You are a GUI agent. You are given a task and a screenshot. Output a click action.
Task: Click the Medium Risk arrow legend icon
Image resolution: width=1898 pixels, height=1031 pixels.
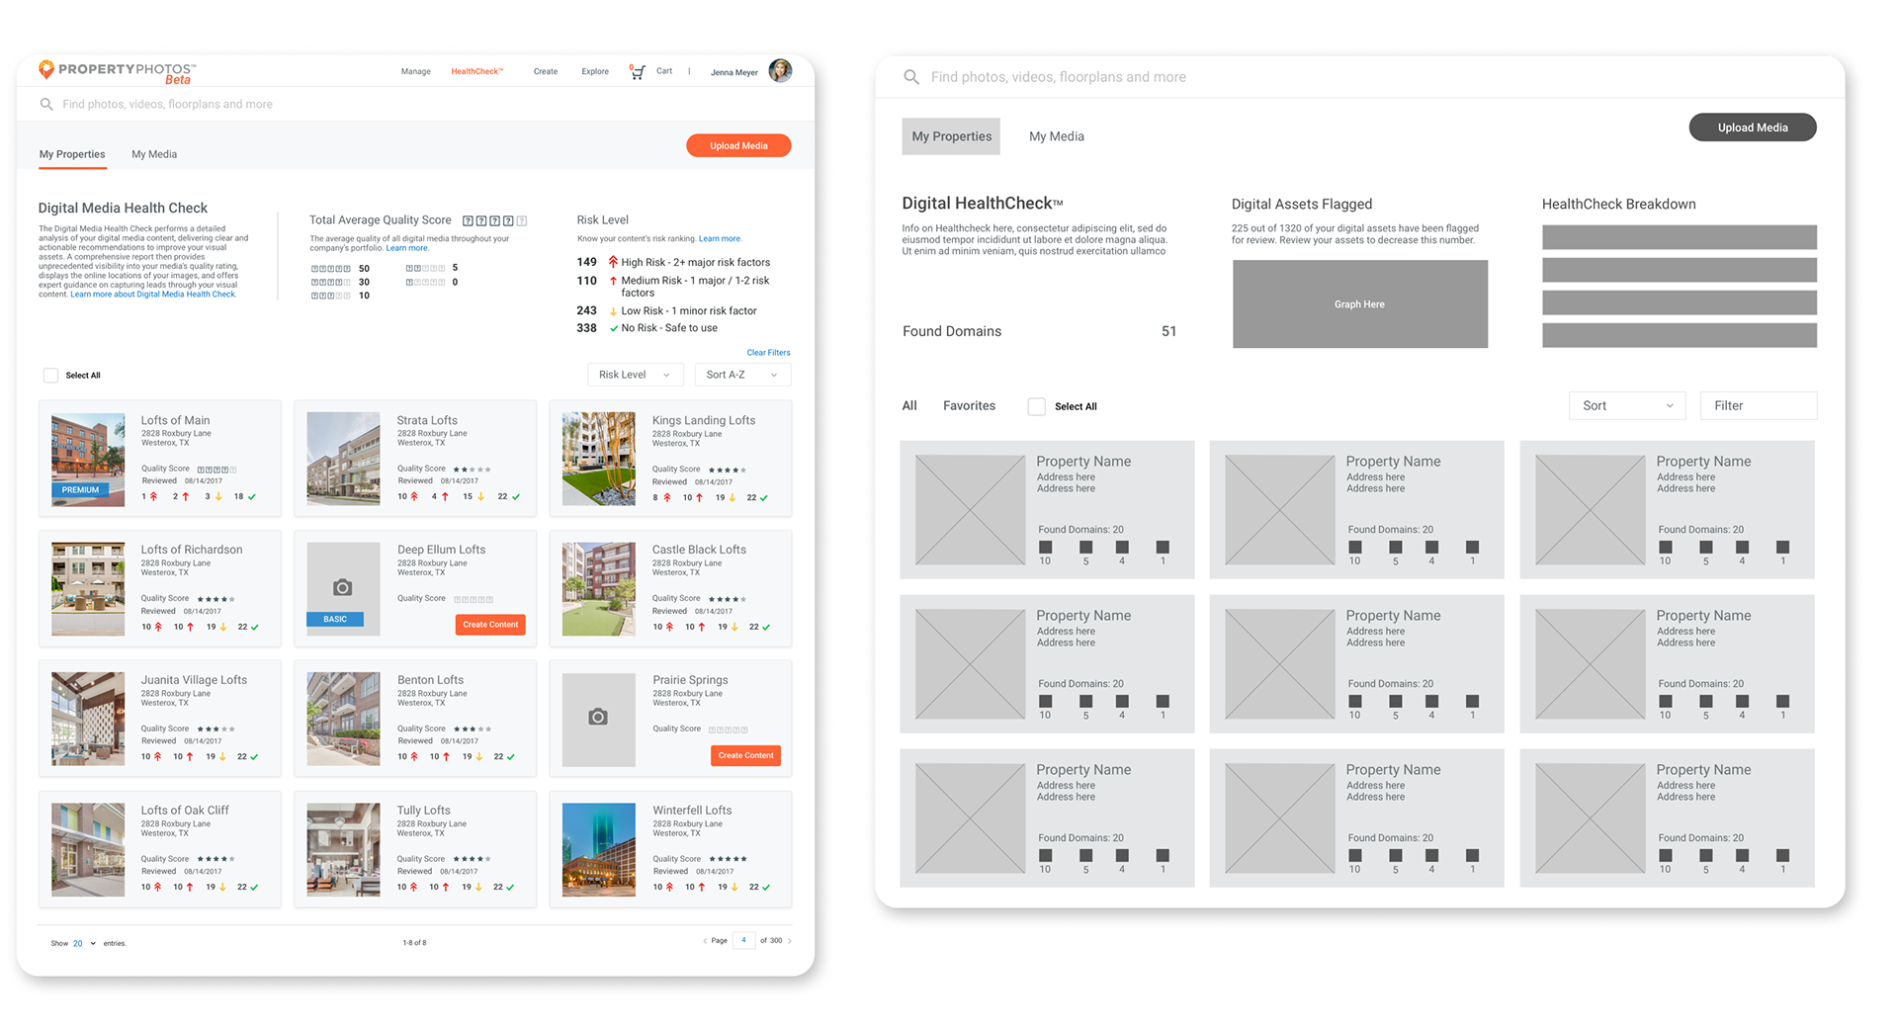(613, 281)
